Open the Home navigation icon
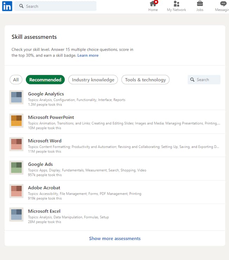Viewport: 229px width, 260px height. pyautogui.click(x=153, y=4)
